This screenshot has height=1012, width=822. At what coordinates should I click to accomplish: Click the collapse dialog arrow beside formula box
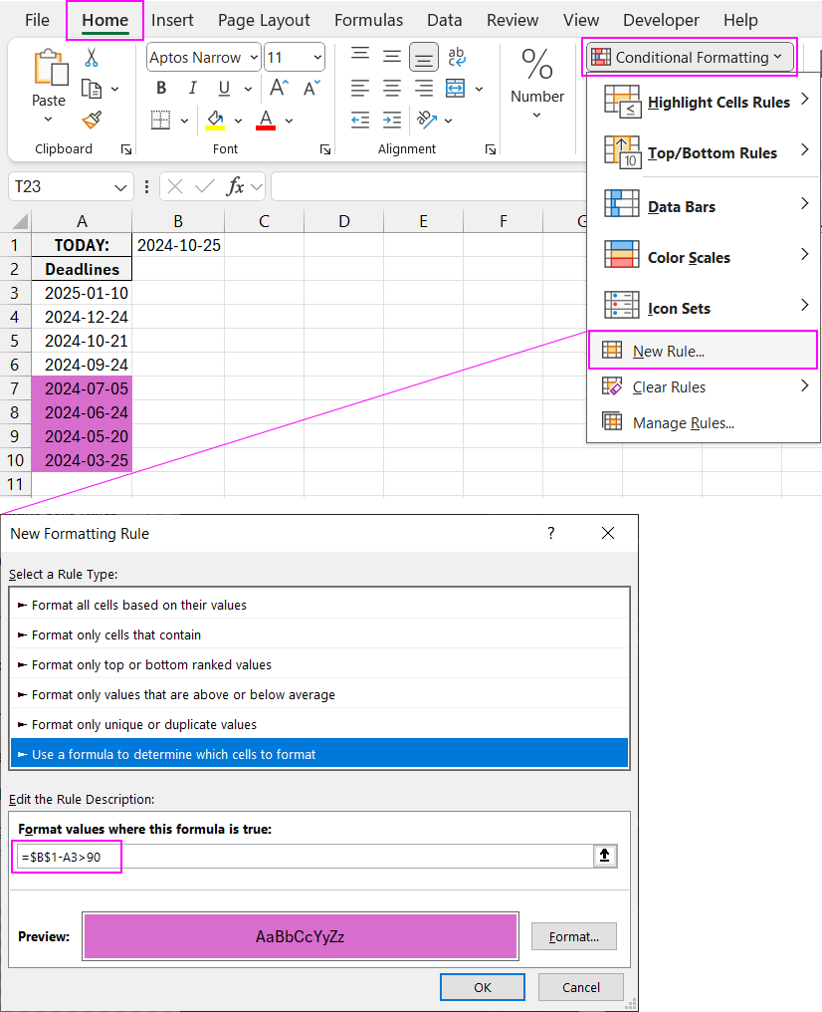tap(605, 856)
